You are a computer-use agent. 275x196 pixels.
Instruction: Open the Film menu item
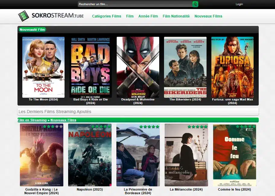(x=130, y=16)
